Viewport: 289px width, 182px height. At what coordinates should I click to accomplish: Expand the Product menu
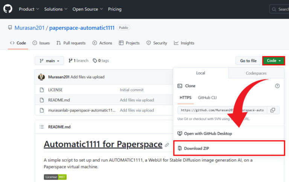click(29, 9)
